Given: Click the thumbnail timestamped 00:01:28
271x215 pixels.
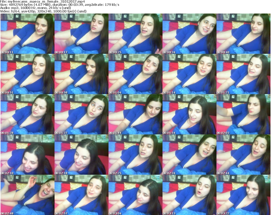Looking at the screenshot, I should (x=27, y=114).
